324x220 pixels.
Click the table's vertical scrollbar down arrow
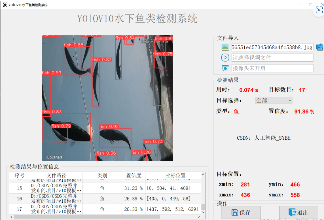coord(203,212)
